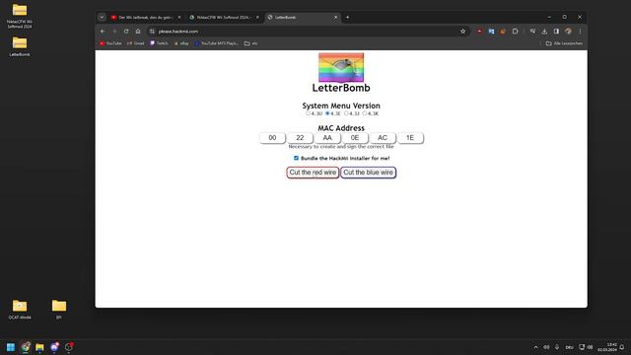Select the 4.3K system menu version
This screenshot has width=631, height=355.
point(365,113)
